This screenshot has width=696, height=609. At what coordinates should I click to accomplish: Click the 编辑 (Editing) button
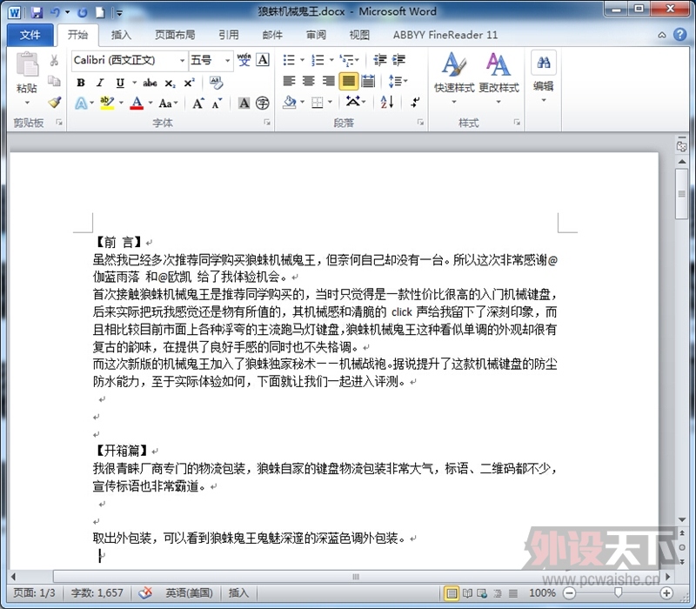pos(543,77)
